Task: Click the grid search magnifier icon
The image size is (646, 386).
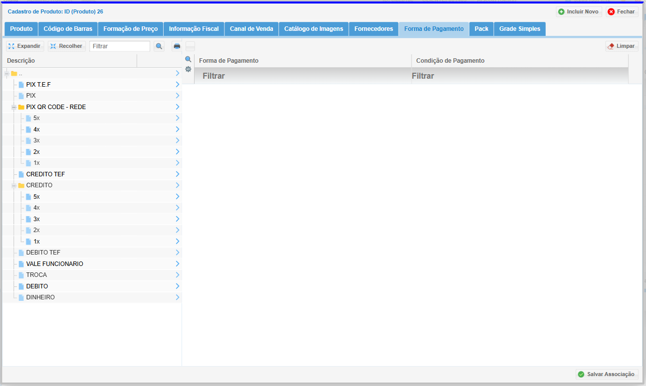Action: click(x=188, y=59)
